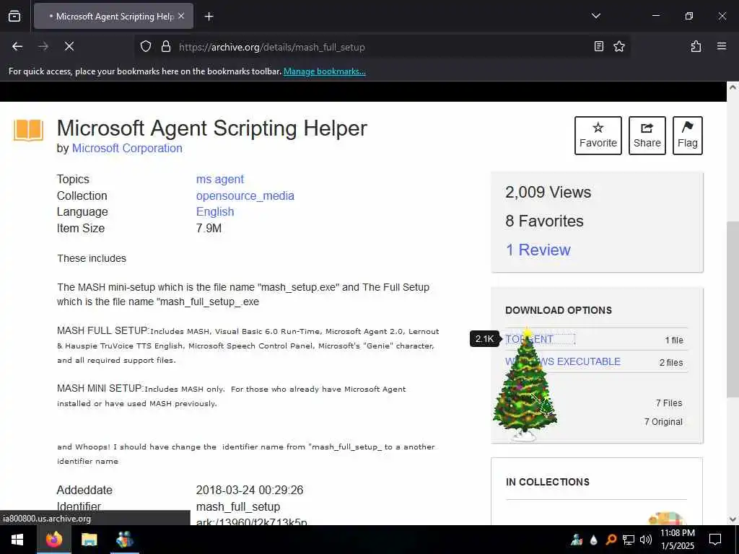The width and height of the screenshot is (739, 554).
Task: Click the Microsoft Agent Scripting Helper title
Action: [x=211, y=128]
